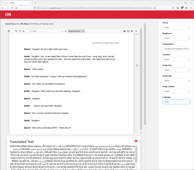Open the Language dropdown showing Hindi
Image resolution: width=194 pixels, height=170 pixels.
176,102
